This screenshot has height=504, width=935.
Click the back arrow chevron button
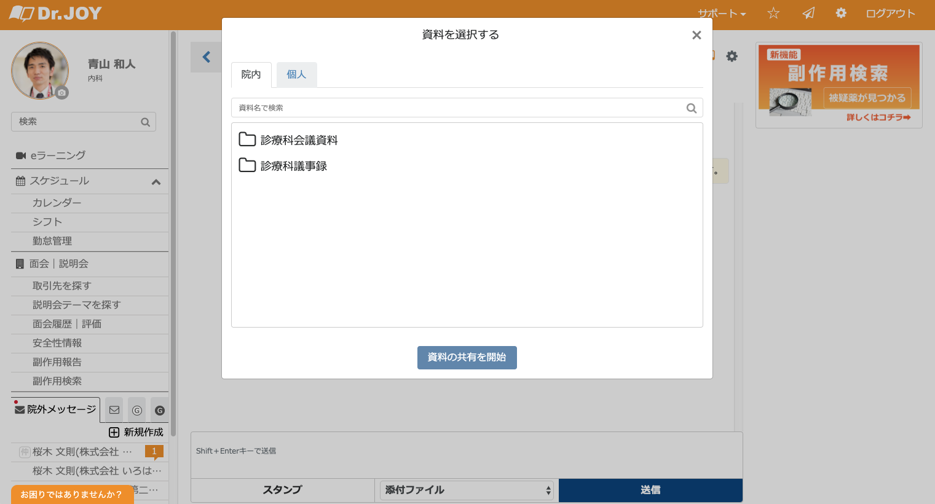point(207,57)
